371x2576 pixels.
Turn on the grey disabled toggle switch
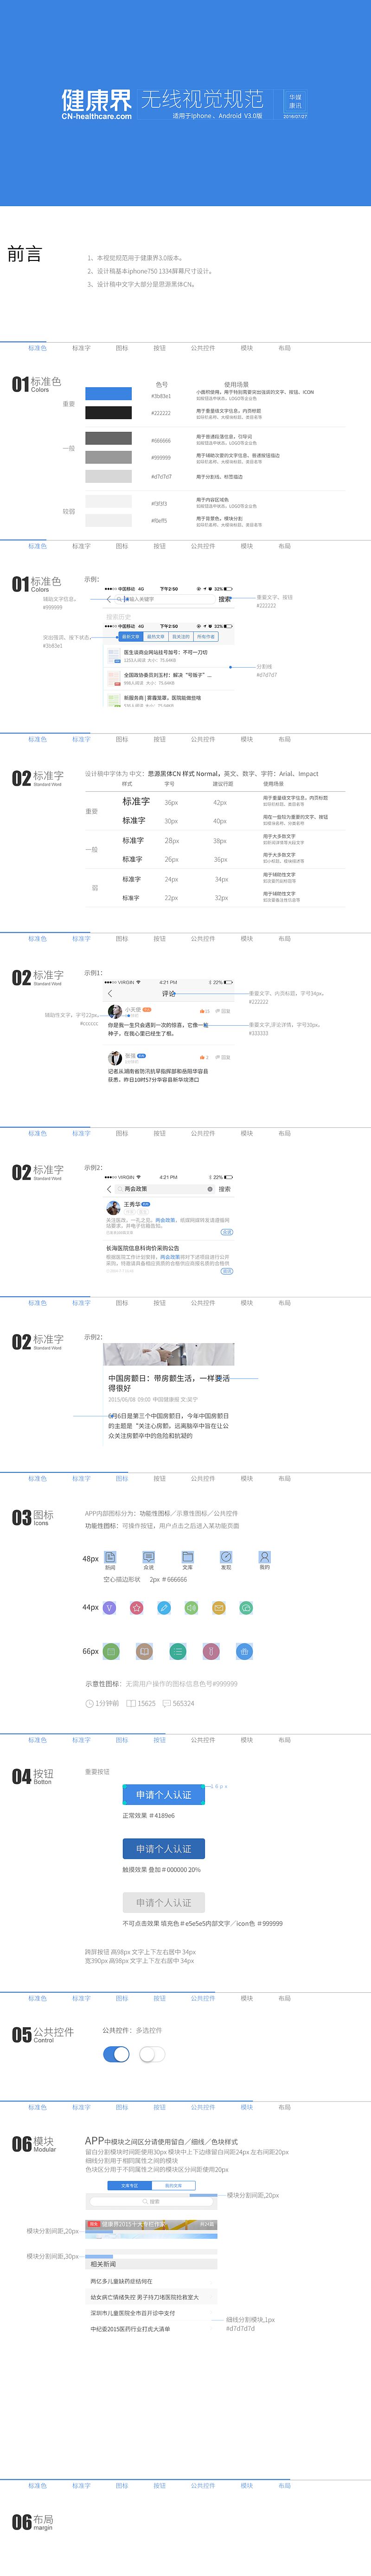152,2054
